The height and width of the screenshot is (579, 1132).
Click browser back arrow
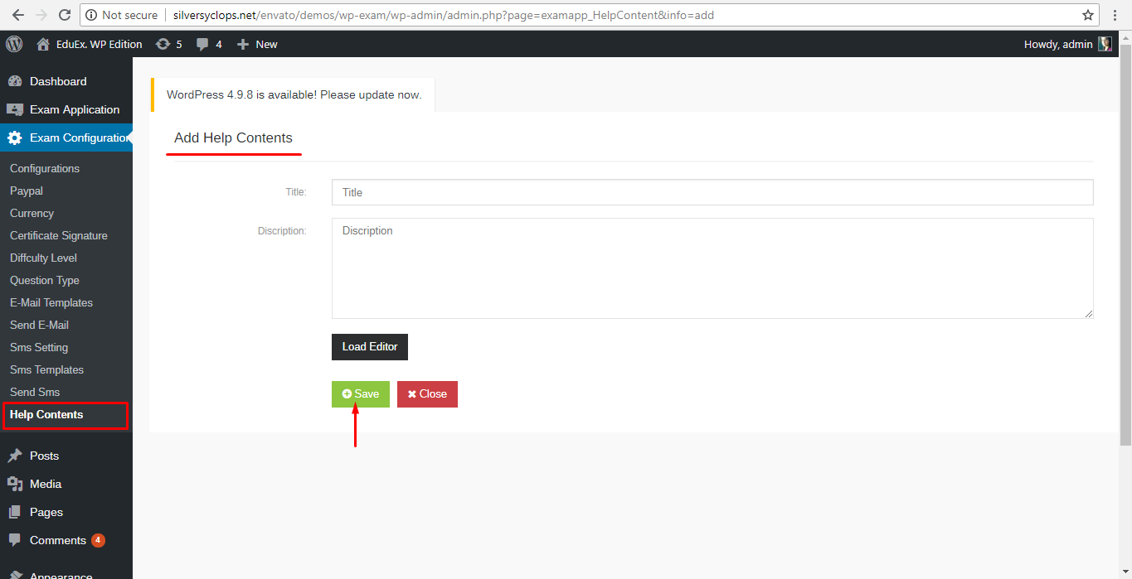click(17, 15)
